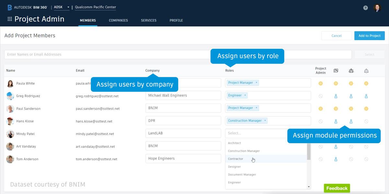Click the roles list scroll-down arrow
Screen dimensions: 389x194
(x=309, y=187)
